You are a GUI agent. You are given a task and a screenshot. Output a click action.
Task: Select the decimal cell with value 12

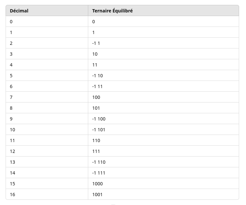47,151
